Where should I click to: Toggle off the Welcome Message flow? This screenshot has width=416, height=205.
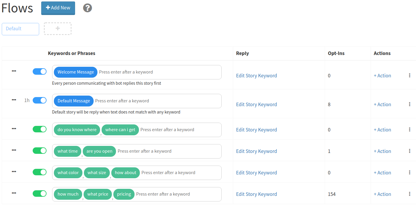click(39, 71)
